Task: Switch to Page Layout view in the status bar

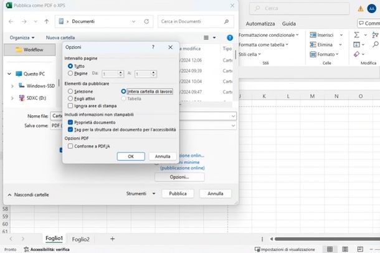Action: click(x=345, y=249)
